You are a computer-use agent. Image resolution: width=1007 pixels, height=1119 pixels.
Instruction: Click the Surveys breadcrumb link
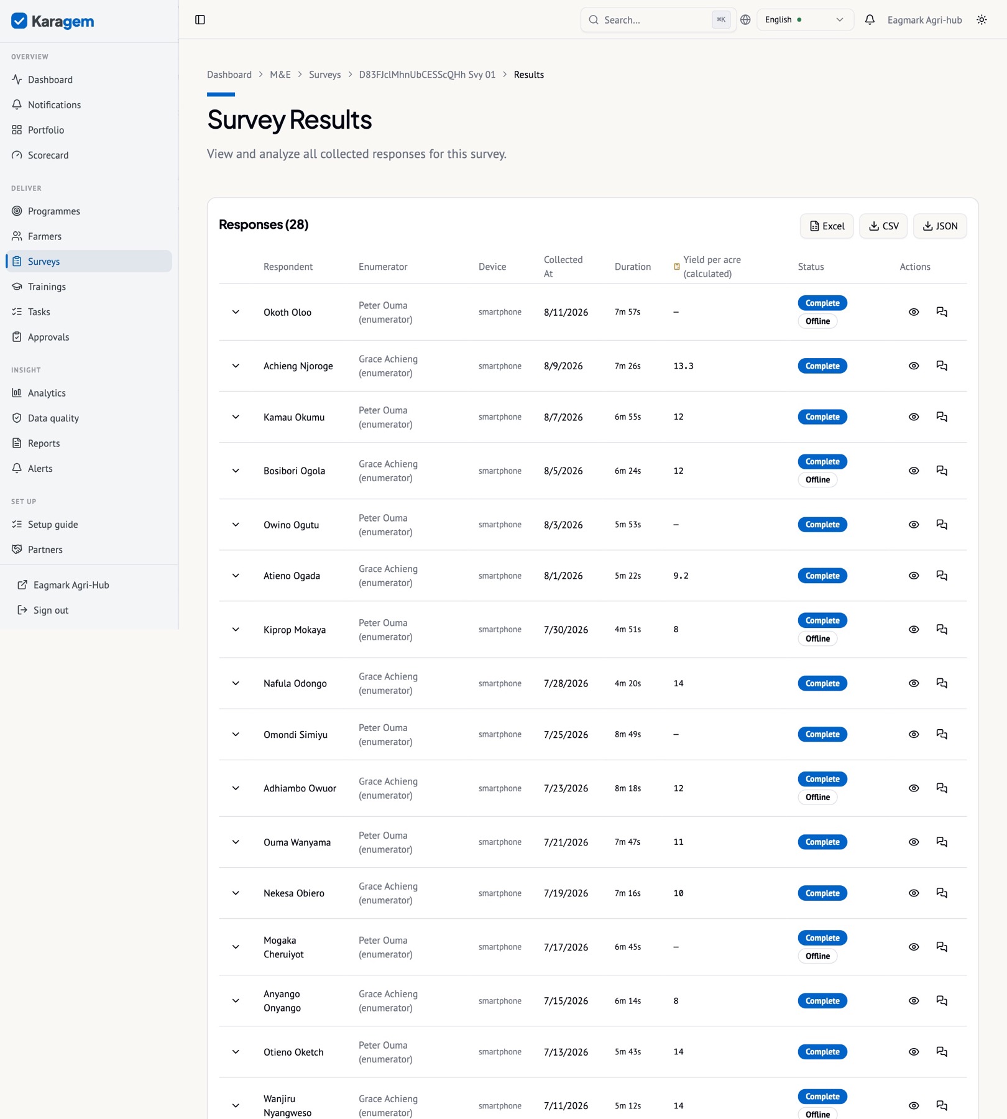click(x=324, y=75)
